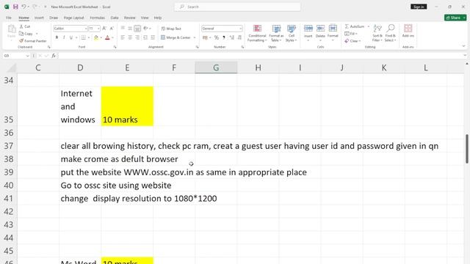
Task: Delete cells using Delete button
Action: (320, 33)
